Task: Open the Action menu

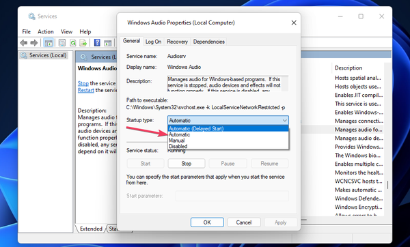Action: point(46,31)
